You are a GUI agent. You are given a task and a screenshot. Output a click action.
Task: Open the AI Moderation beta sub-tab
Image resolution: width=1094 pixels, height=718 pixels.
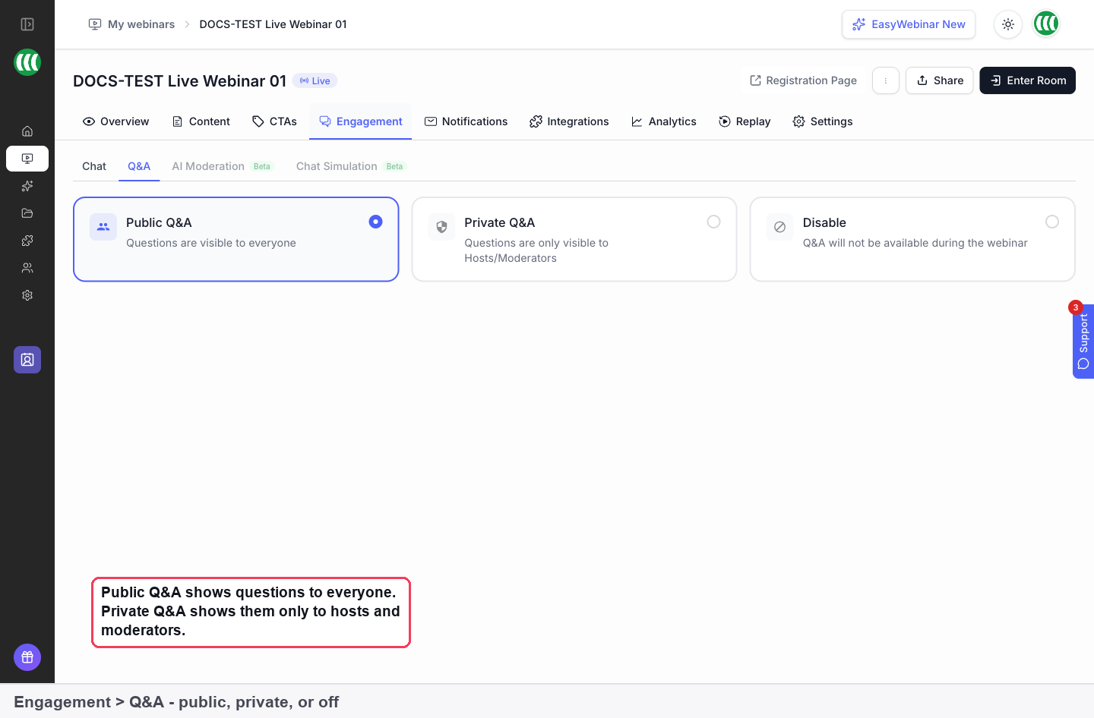[x=222, y=166]
